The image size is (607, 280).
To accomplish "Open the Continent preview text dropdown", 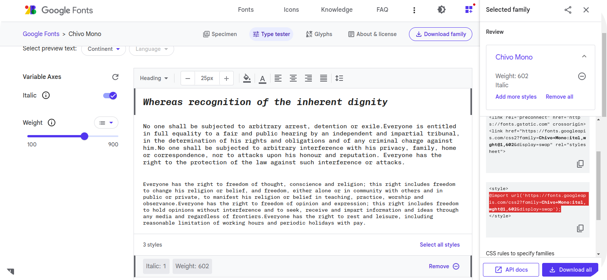I will pos(104,49).
